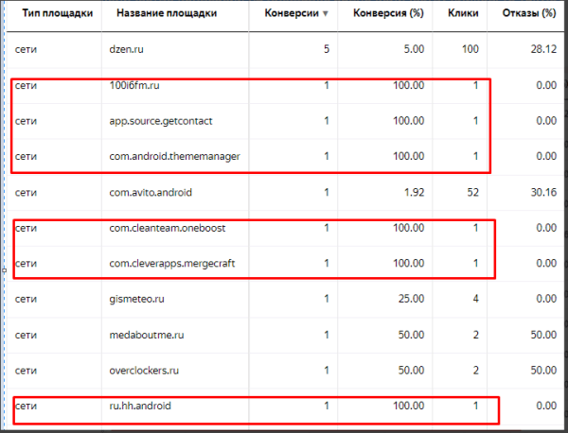This screenshot has width=568, height=433.
Task: Select the com.cleverapps.mergecraft placement
Action: point(172,264)
